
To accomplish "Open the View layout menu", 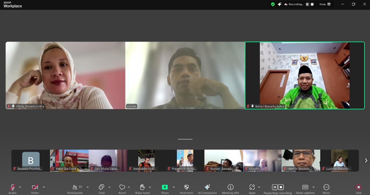I will tap(325, 4).
